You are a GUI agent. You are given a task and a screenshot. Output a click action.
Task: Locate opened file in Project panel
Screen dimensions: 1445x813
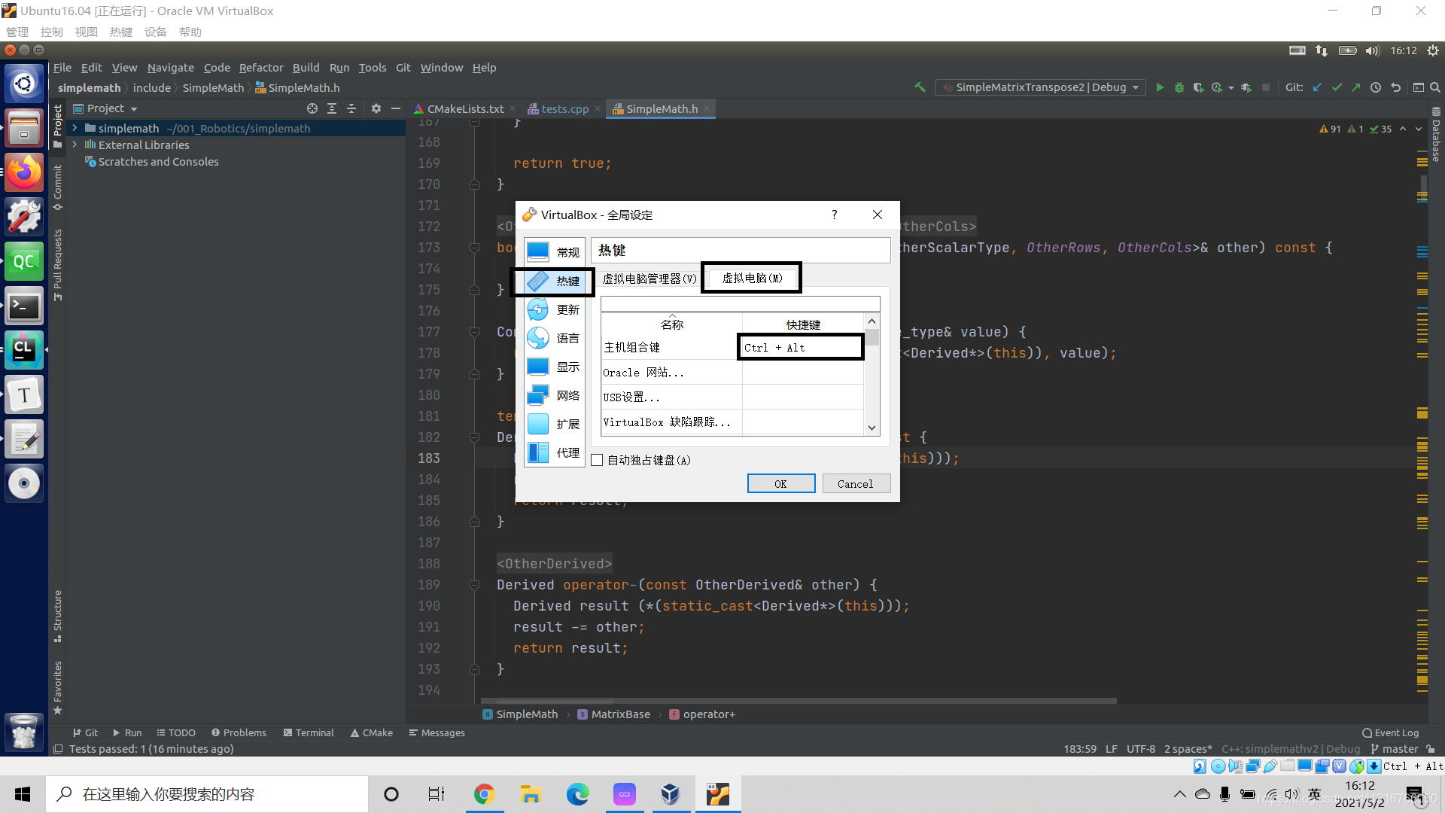tap(312, 108)
